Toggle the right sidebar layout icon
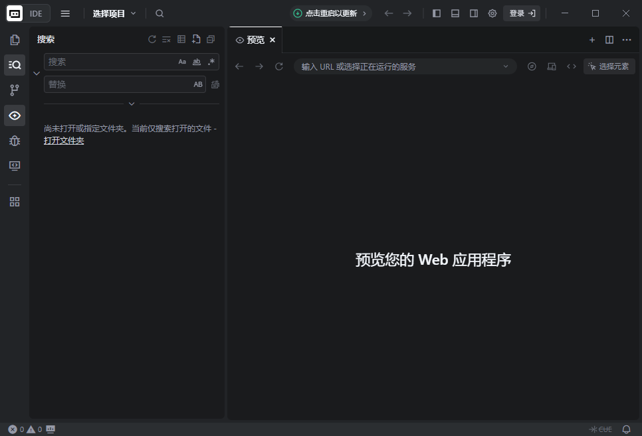 [x=474, y=13]
